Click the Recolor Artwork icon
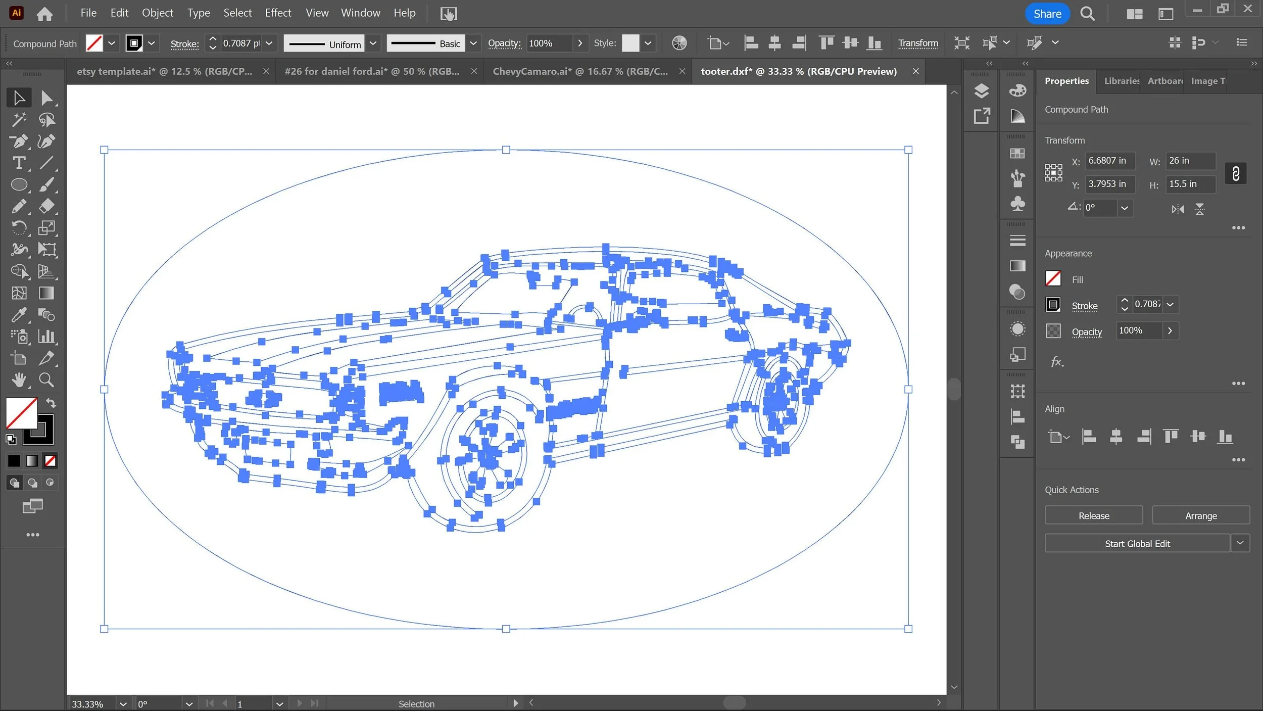 coord(679,43)
